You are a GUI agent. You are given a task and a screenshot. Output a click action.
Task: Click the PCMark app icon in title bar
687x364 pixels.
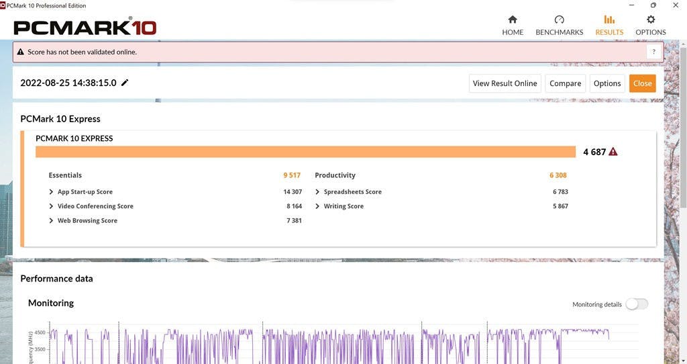[3, 5]
